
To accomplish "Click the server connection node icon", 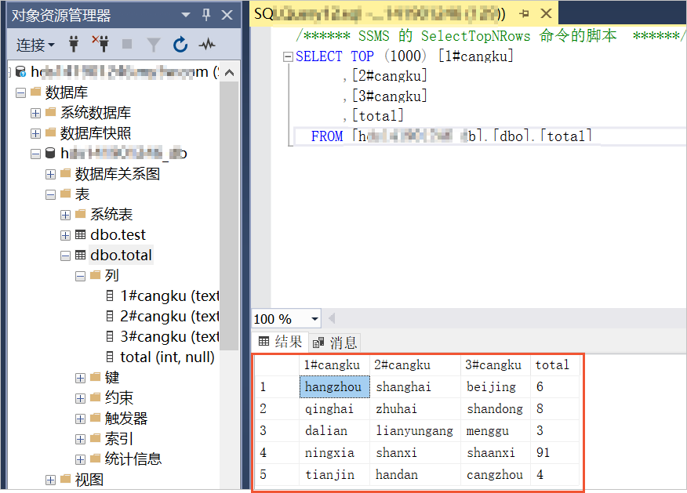I will (20, 72).
